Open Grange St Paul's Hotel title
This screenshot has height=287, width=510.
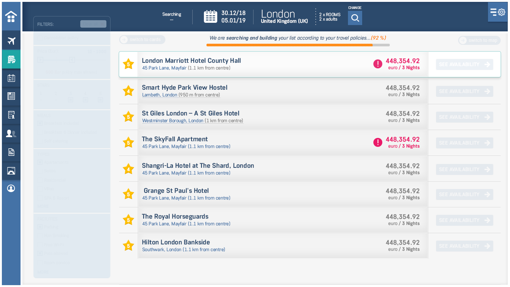tap(176, 191)
